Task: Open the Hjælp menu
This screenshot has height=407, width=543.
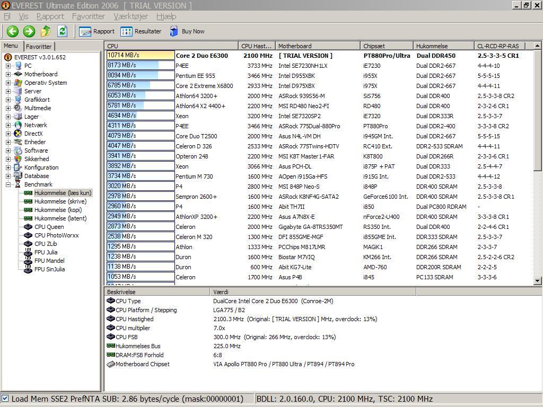Action: pos(166,16)
